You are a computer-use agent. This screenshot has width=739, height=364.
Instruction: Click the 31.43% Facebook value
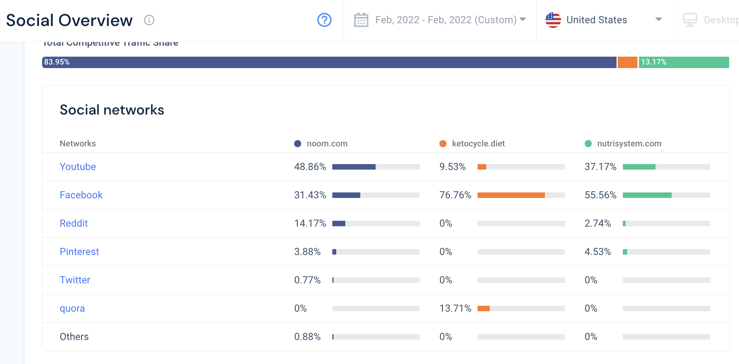pyautogui.click(x=310, y=195)
